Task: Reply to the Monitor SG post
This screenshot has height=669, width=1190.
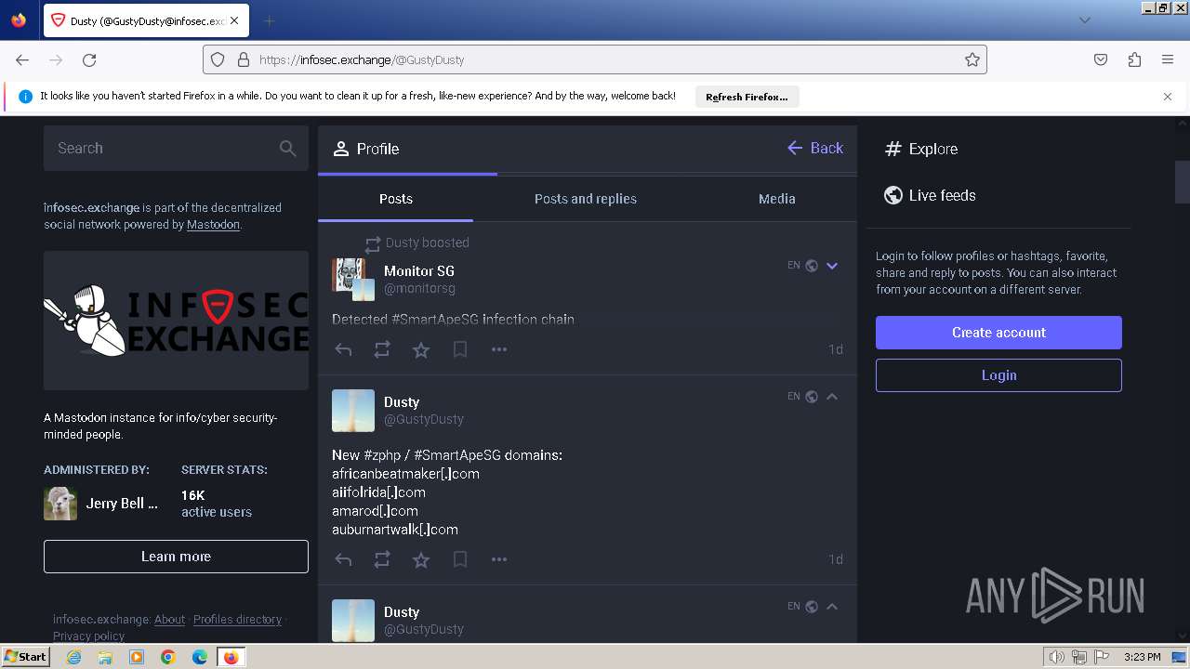Action: [343, 350]
